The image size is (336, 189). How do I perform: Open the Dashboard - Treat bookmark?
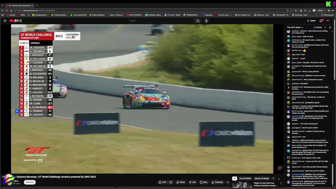tap(262, 15)
